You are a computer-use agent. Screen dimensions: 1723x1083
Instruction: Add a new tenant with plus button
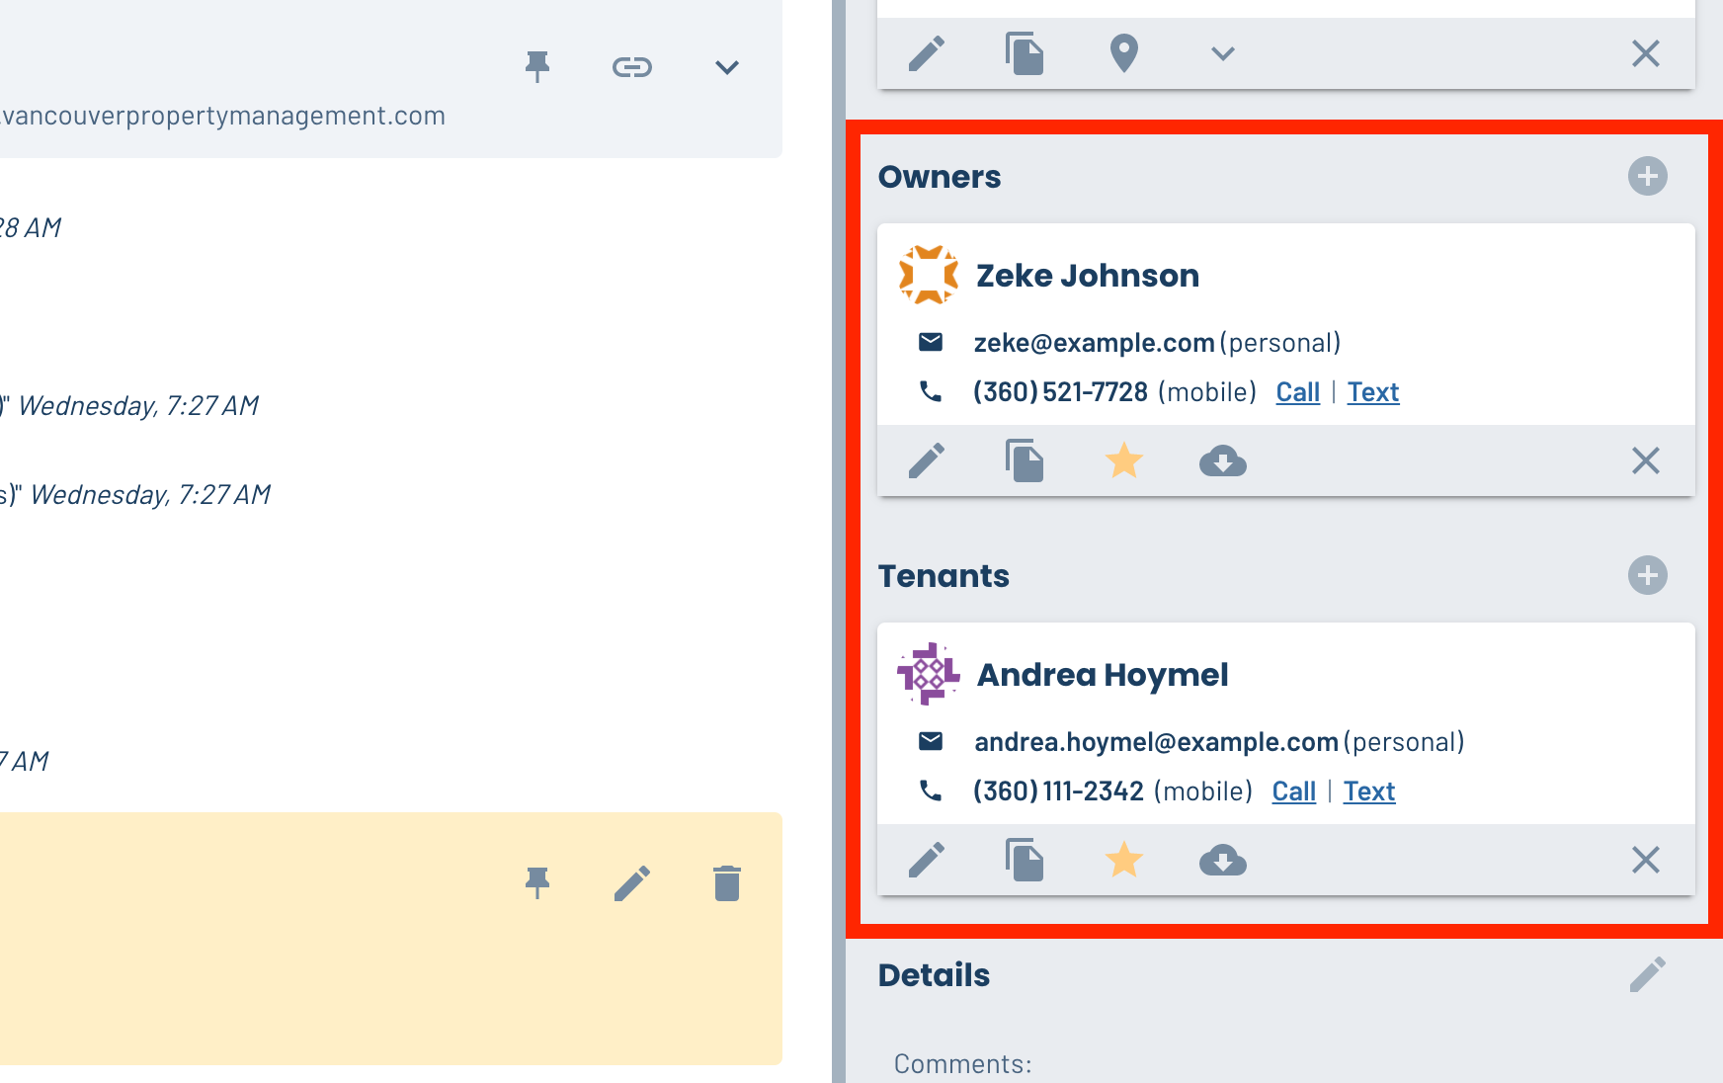pos(1648,575)
